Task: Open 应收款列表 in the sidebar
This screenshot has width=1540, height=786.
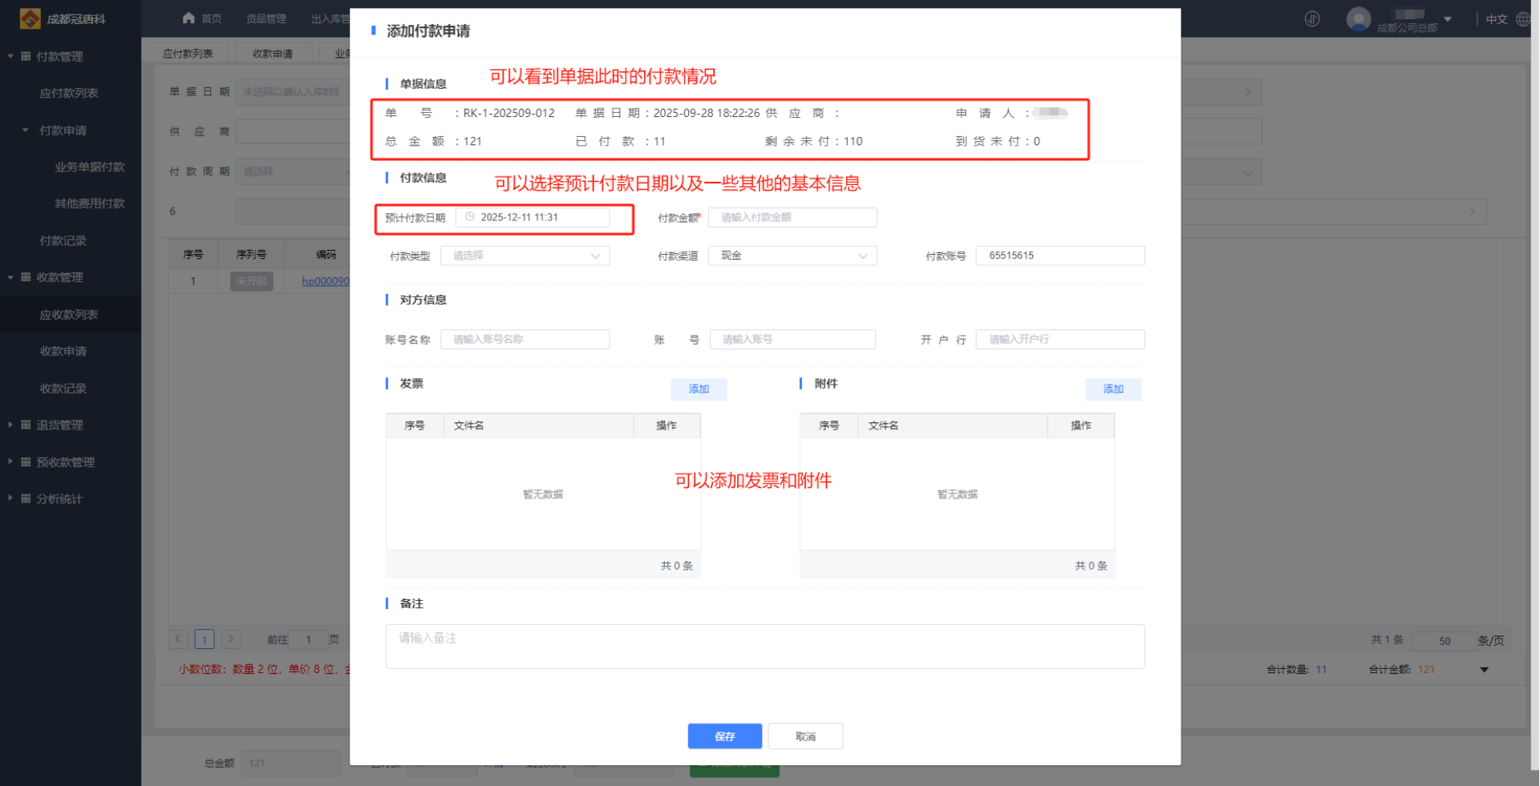Action: tap(69, 314)
